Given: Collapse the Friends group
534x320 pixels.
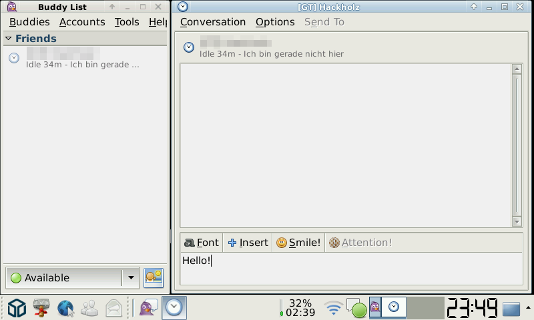Looking at the screenshot, I should [9, 39].
